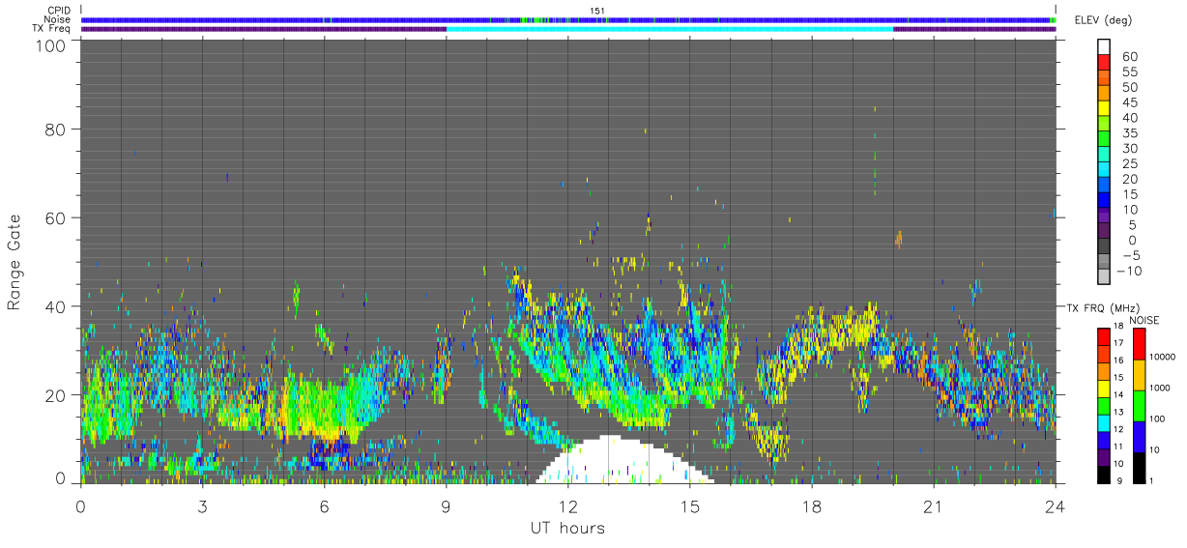Select the green segment of NOISE color bar

click(1141, 405)
